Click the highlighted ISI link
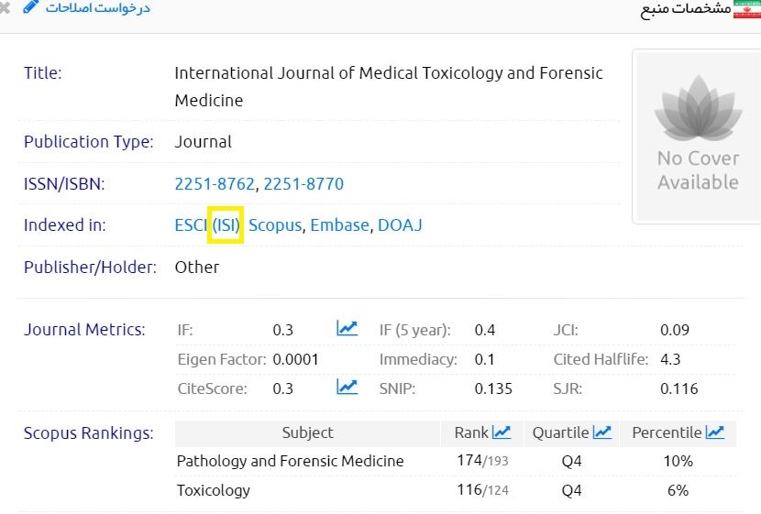Screen dimensions: 761x514 click(x=226, y=224)
